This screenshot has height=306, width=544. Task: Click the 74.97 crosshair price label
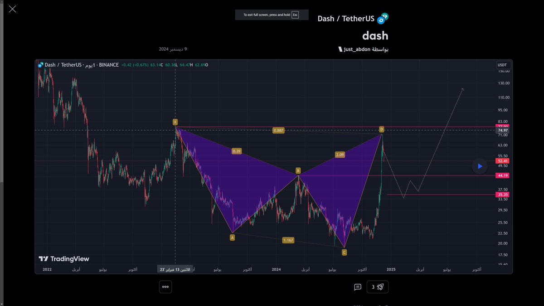pos(503,131)
